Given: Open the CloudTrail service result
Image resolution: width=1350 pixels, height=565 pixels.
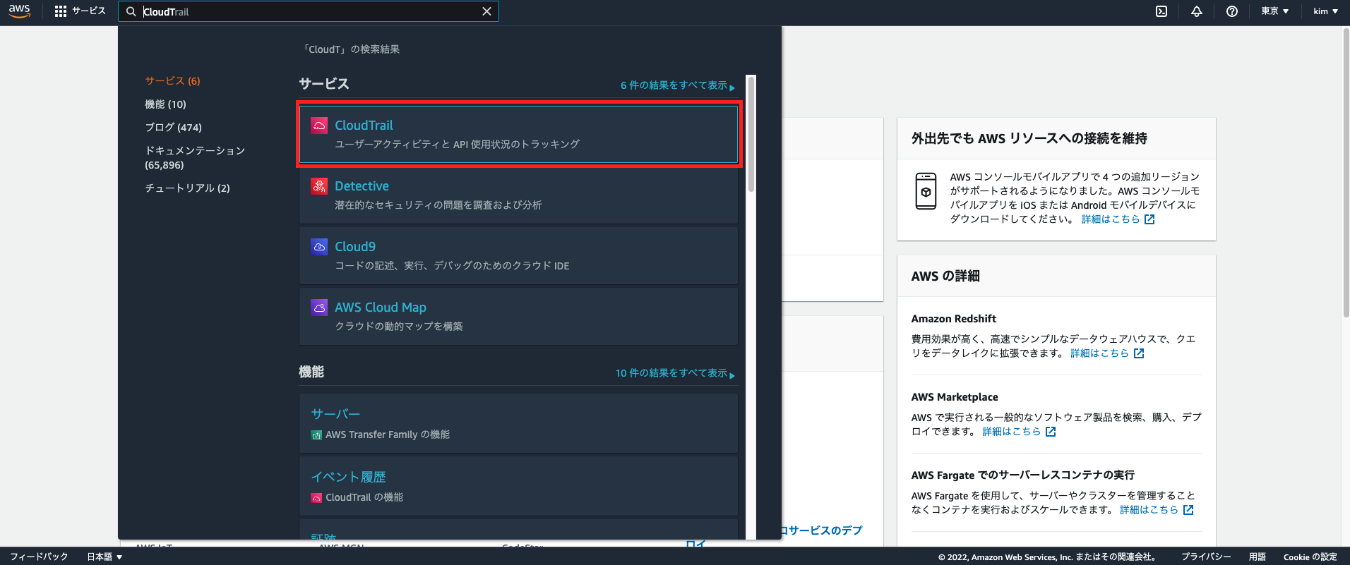Looking at the screenshot, I should pyautogui.click(x=518, y=134).
